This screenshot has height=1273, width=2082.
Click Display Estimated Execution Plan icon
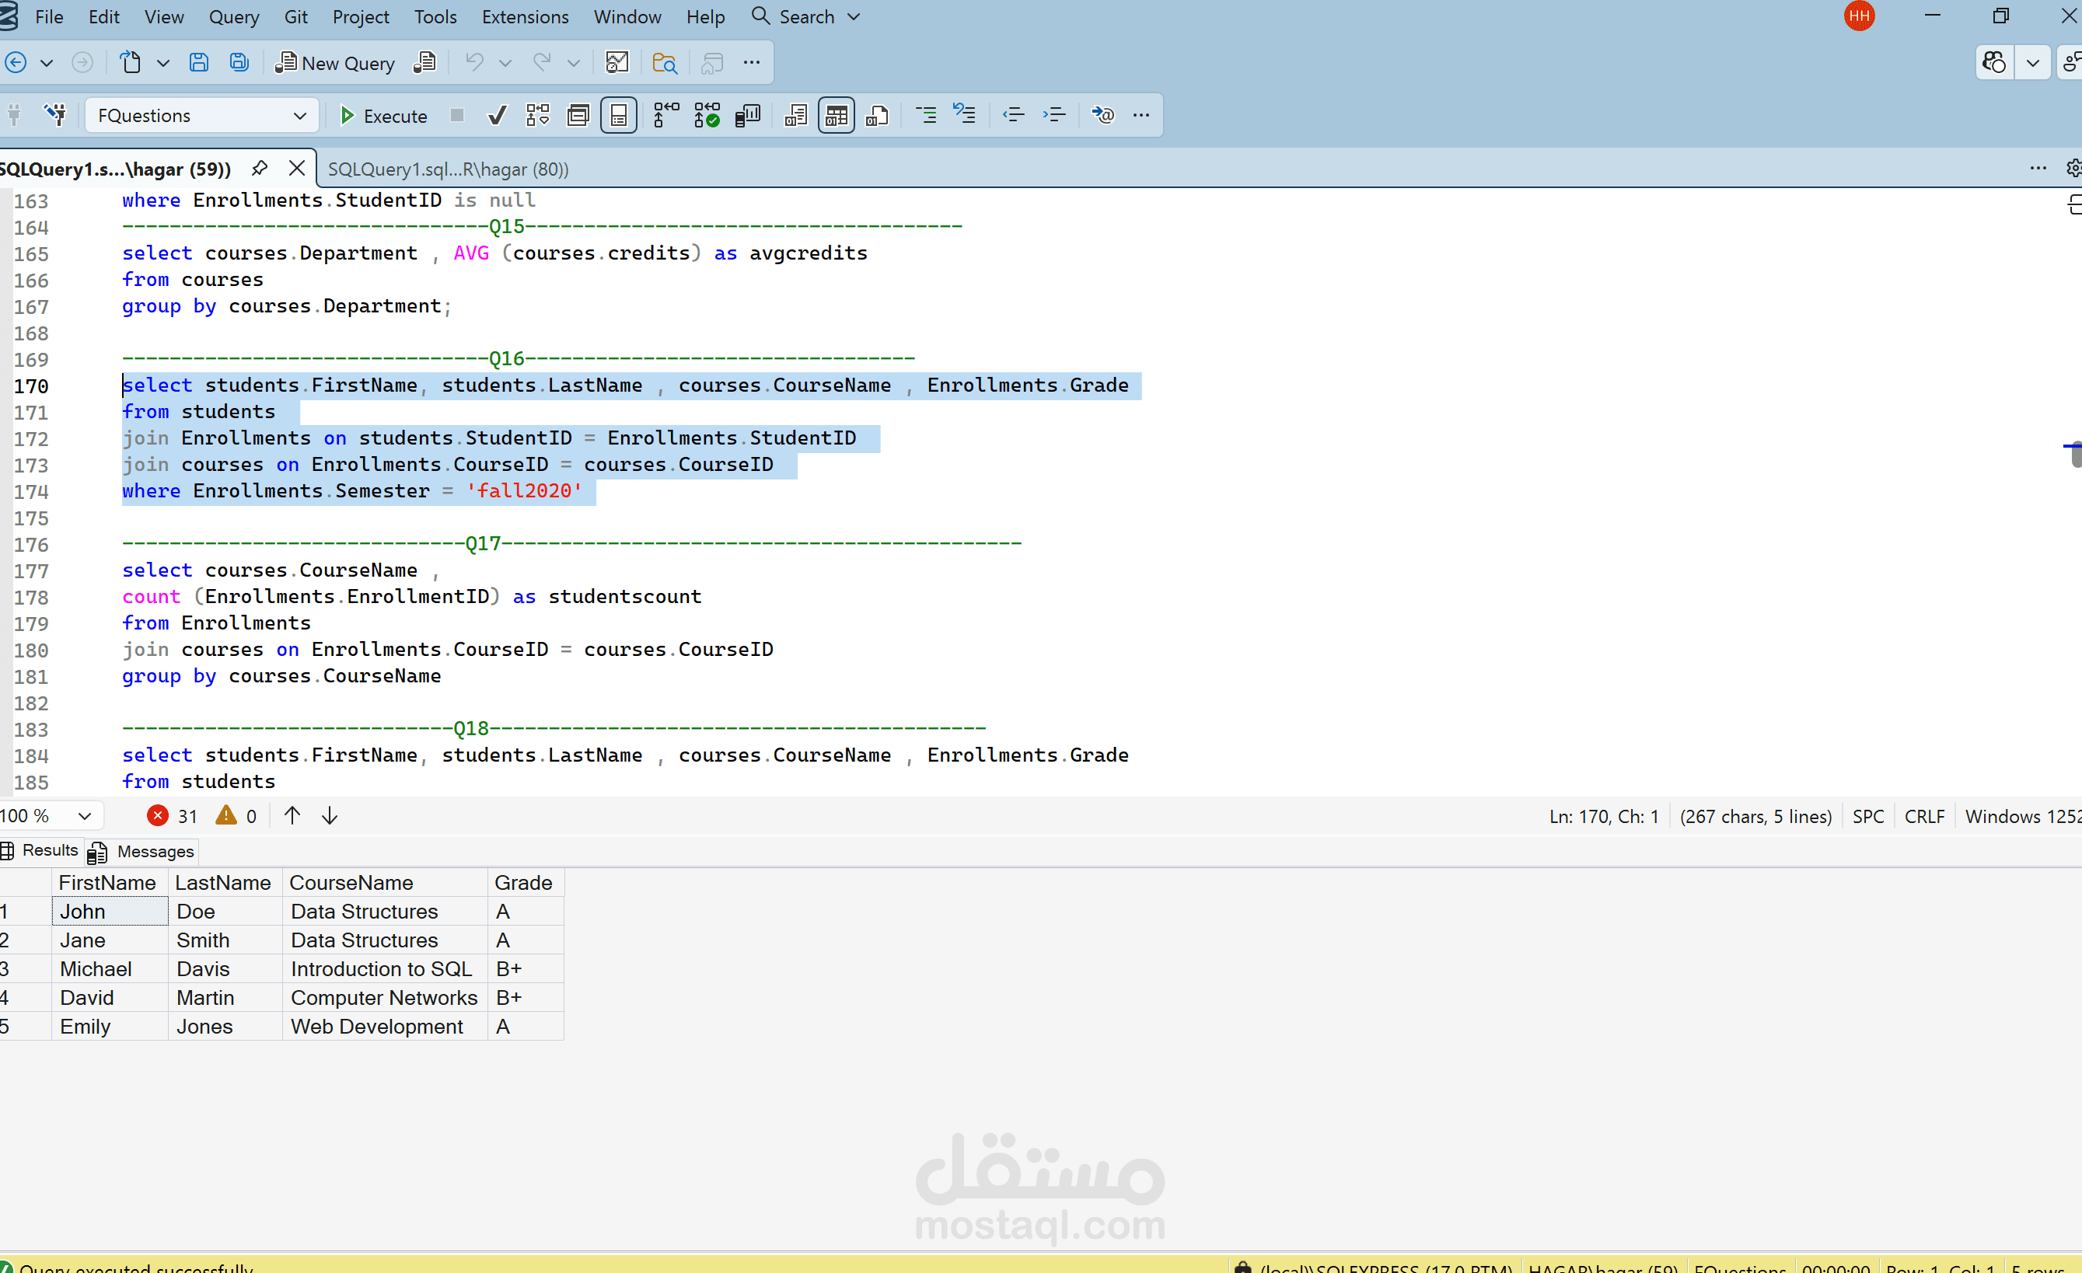point(537,116)
